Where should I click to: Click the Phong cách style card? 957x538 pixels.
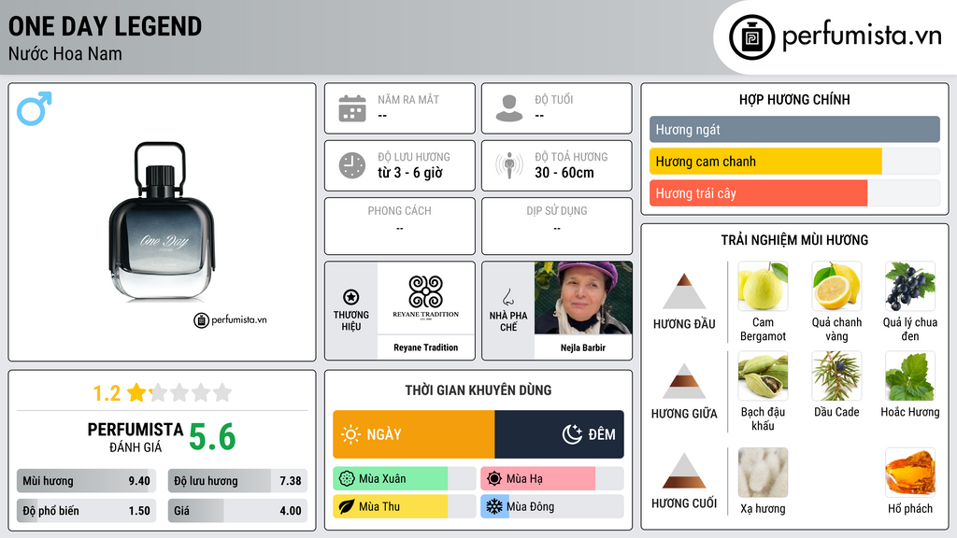400,226
